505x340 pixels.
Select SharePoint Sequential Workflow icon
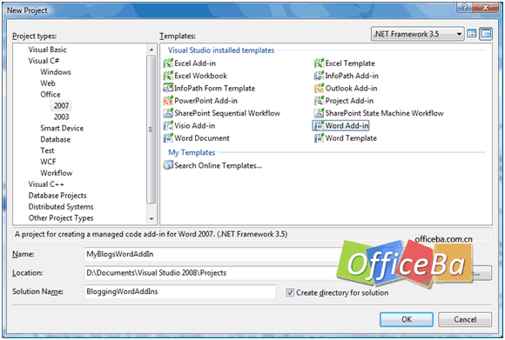click(x=168, y=113)
